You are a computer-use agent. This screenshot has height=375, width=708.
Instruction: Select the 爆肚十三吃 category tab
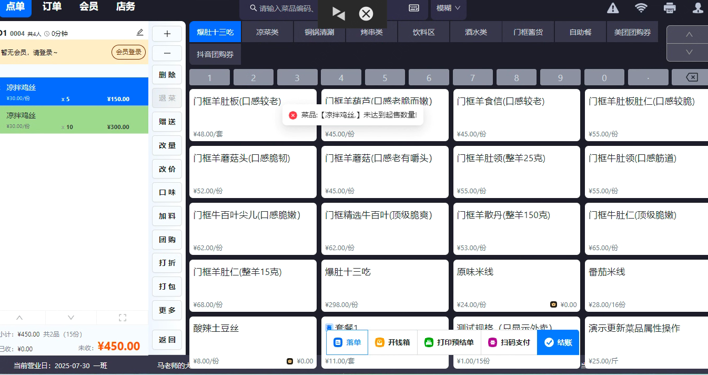point(215,32)
